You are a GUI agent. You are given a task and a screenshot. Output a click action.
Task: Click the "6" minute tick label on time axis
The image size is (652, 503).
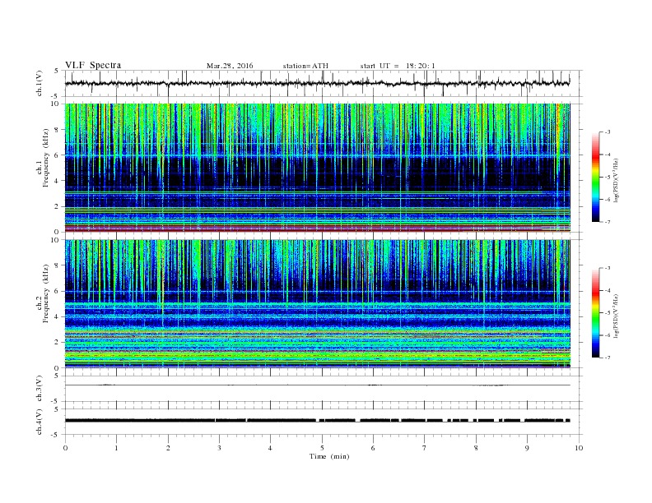(374, 448)
